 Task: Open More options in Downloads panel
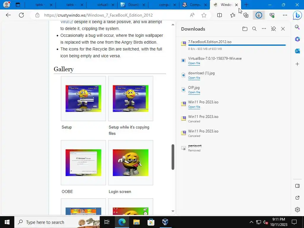[x=264, y=29]
